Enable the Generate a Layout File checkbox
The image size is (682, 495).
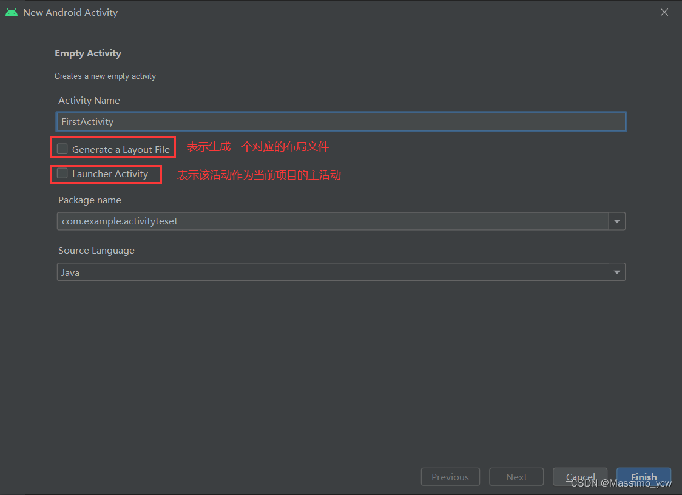pyautogui.click(x=62, y=149)
